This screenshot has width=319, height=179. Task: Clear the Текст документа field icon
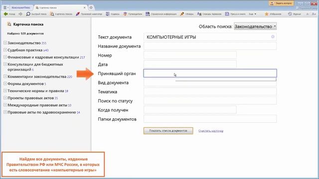click(x=273, y=36)
